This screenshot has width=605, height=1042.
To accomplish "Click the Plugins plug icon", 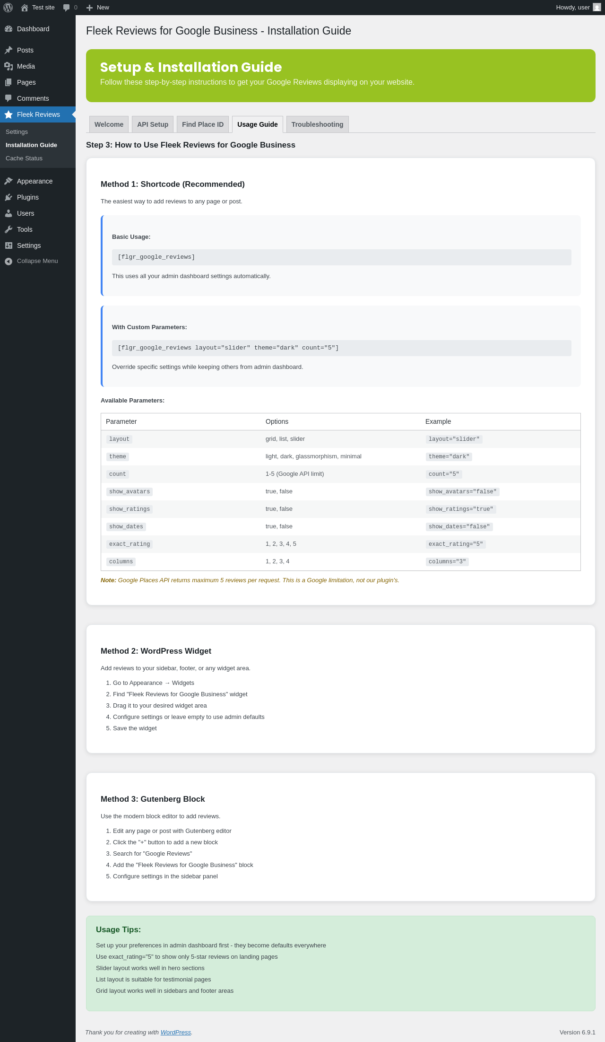I will click(9, 197).
